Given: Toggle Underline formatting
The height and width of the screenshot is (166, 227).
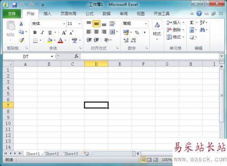Looking at the screenshot, I should (50, 32).
